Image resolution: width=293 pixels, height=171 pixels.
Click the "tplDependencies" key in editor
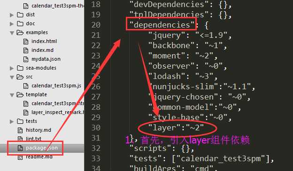click(169, 14)
